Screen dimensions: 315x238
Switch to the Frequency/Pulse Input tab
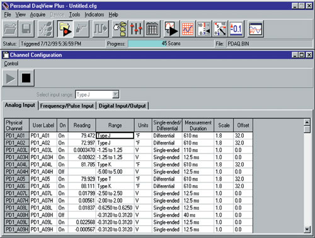(x=67, y=106)
